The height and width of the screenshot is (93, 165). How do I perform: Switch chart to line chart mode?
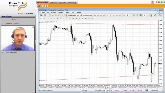coord(130,16)
